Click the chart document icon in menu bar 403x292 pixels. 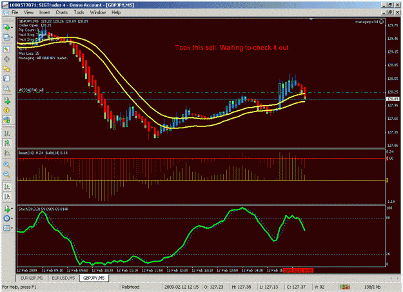point(6,12)
